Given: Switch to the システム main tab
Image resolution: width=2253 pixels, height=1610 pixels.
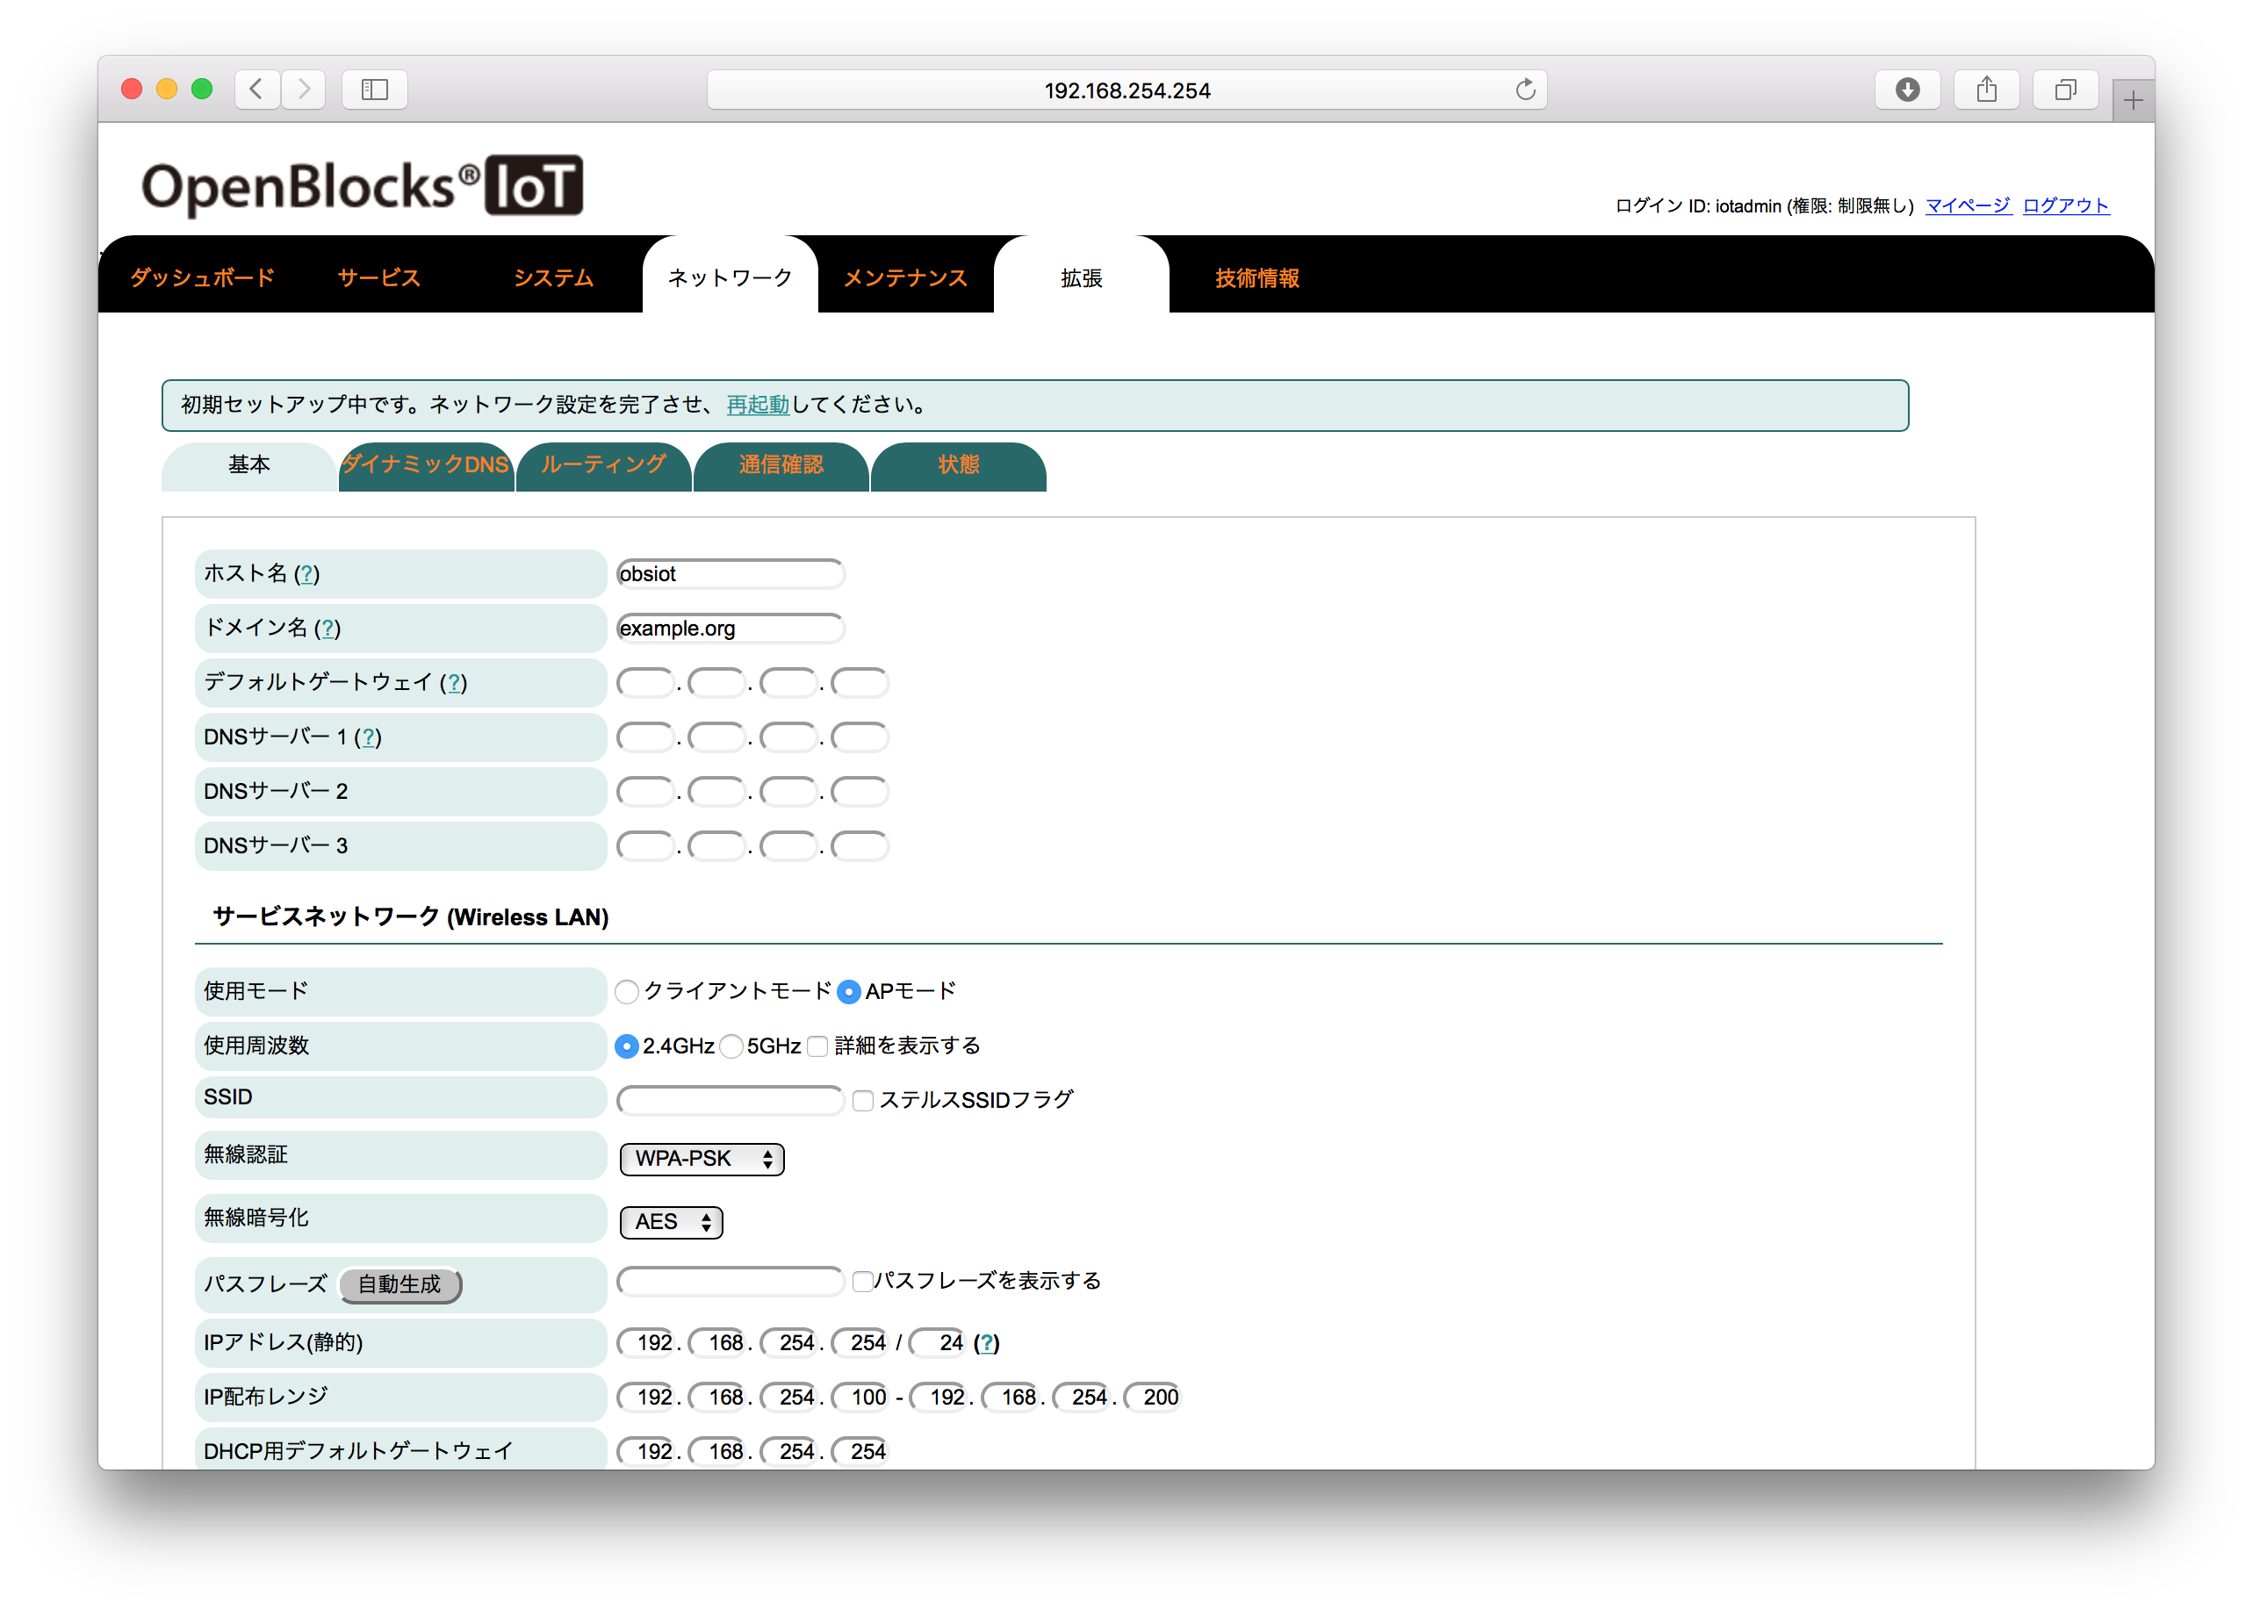Looking at the screenshot, I should (x=553, y=277).
